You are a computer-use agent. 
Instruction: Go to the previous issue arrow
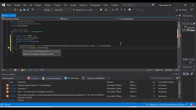[31, 70]
